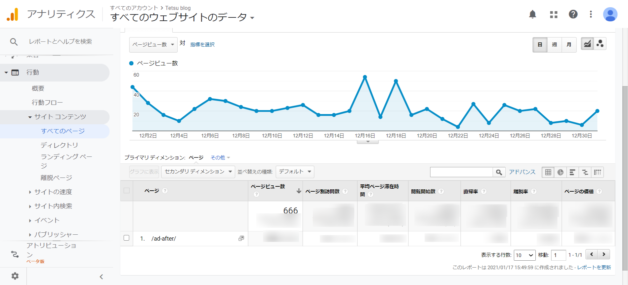Open the すべてのウェブサイトのデータ view selector
Screen dimensions: 628x285
[x=182, y=17]
